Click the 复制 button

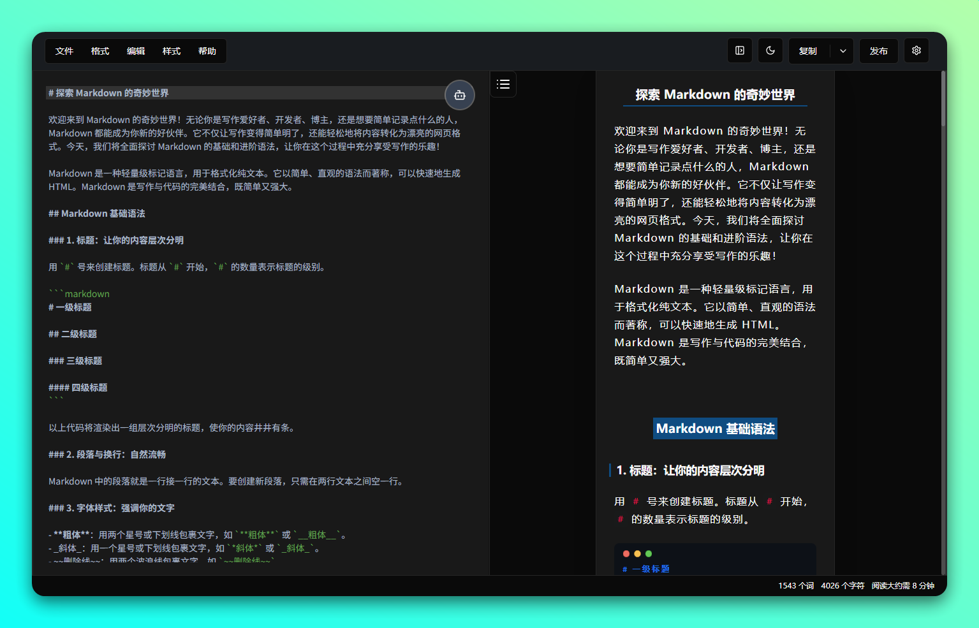809,51
